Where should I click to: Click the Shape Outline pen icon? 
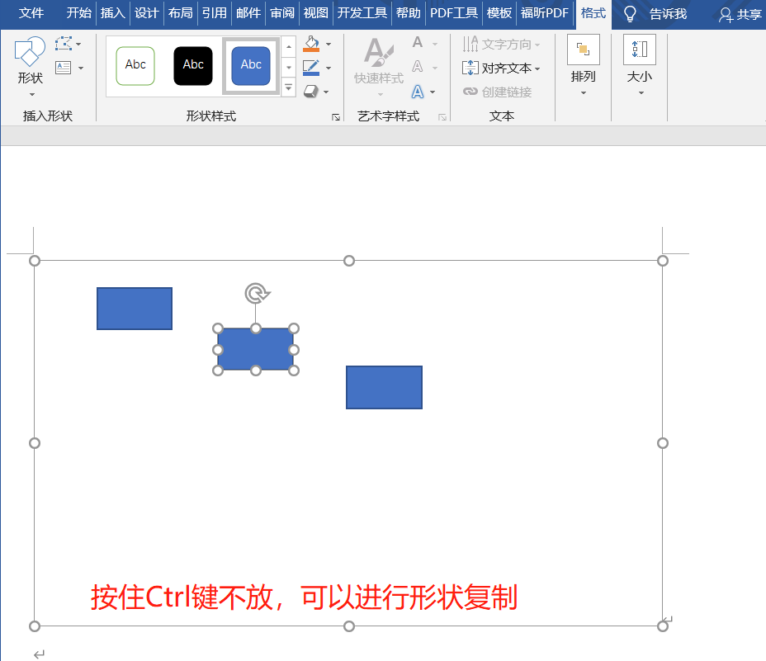[311, 68]
